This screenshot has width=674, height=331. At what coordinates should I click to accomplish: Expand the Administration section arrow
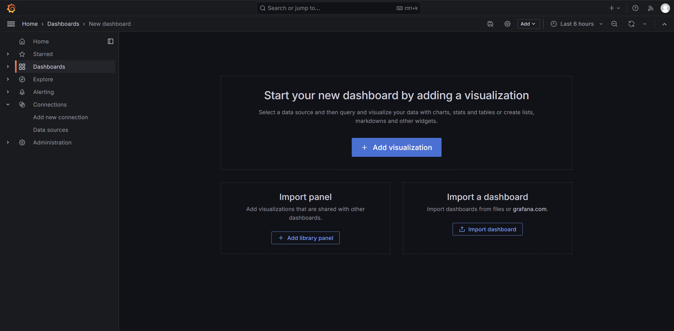tap(8, 142)
